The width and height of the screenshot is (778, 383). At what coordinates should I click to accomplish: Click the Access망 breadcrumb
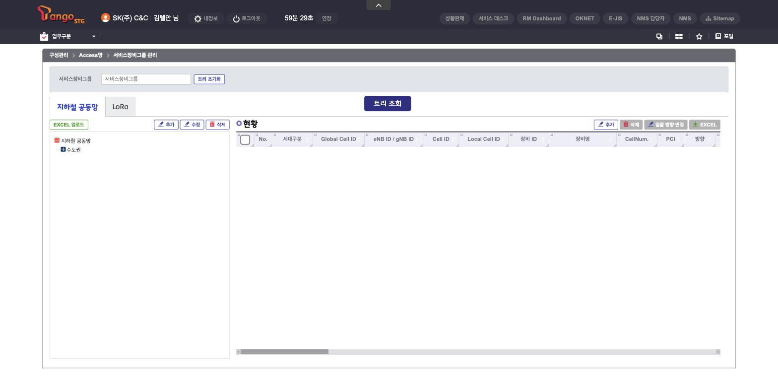(91, 55)
